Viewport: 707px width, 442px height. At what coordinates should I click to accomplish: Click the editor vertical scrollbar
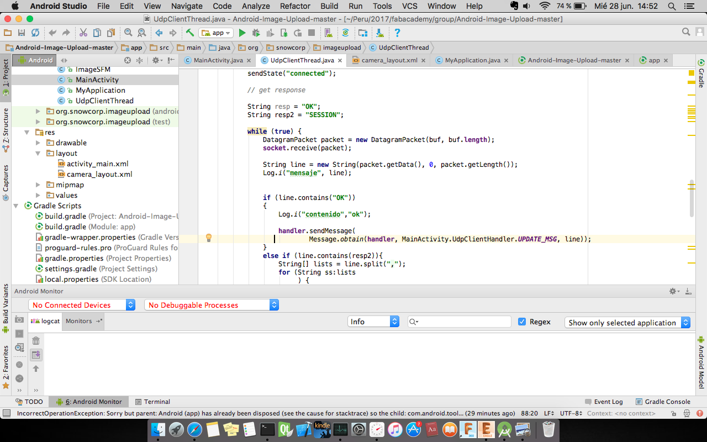[x=692, y=198]
